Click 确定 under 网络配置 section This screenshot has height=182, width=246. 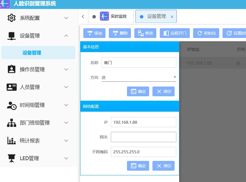click(x=138, y=166)
